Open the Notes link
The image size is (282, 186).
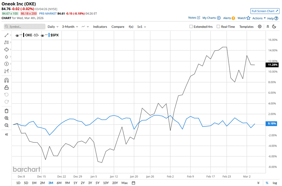pyautogui.click(x=194, y=18)
